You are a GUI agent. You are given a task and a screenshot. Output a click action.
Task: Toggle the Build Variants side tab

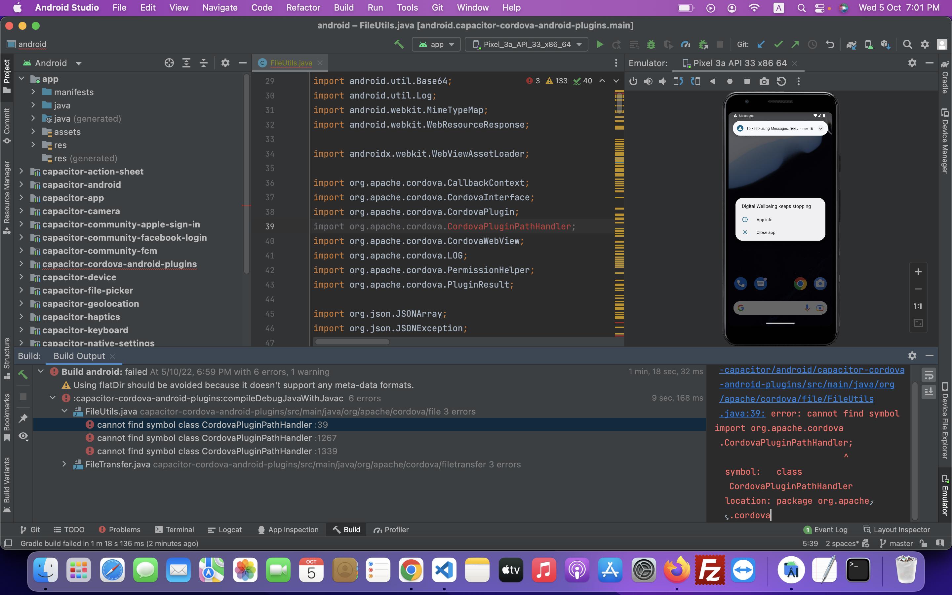[x=7, y=485]
